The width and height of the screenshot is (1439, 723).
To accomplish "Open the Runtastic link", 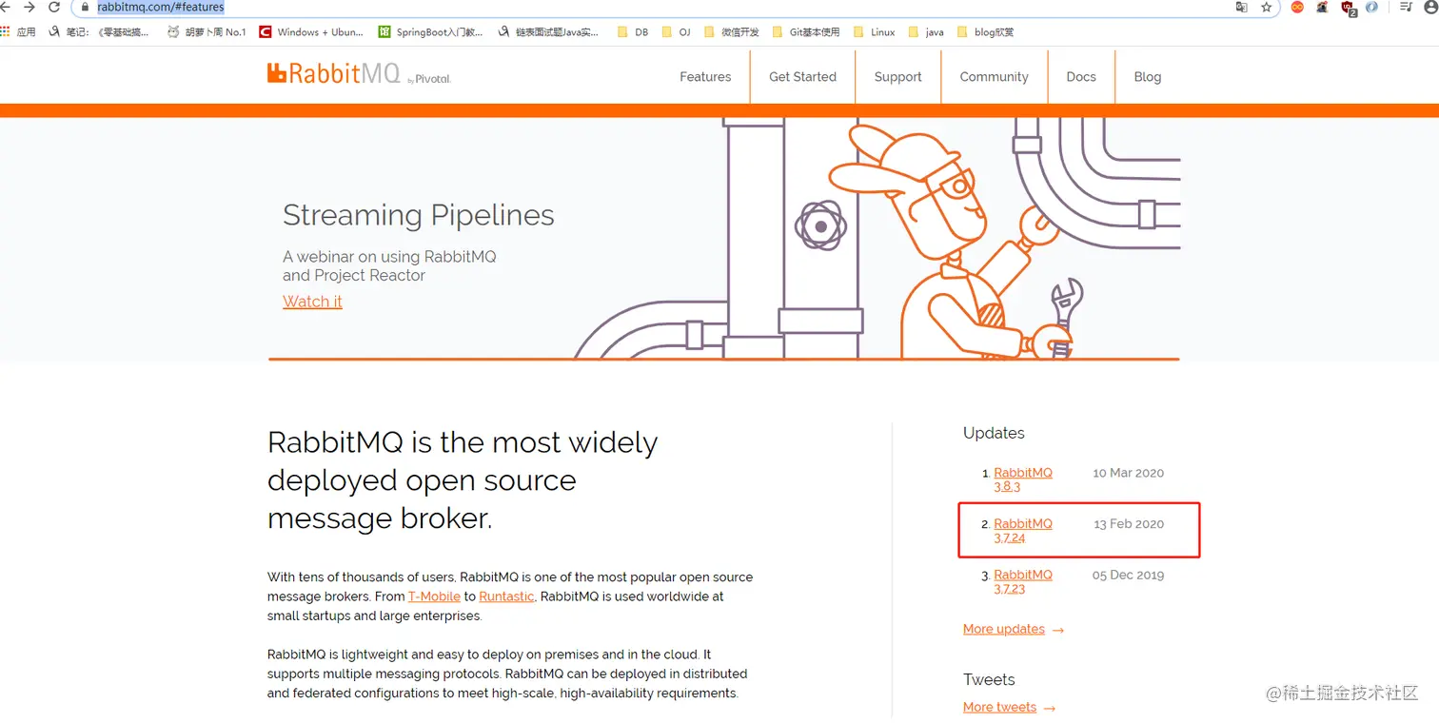I will click(506, 596).
